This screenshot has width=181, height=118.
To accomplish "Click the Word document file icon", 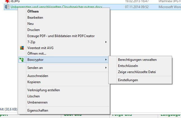I will (7, 7).
